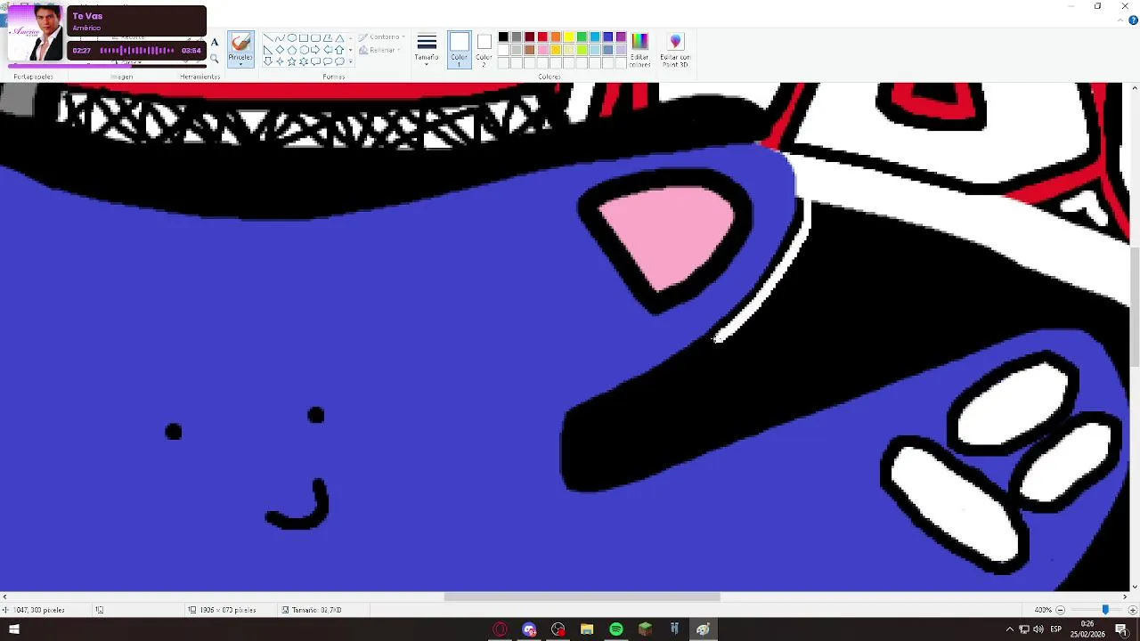Open the Windows Start menu
Image resolution: width=1140 pixels, height=641 pixels.
click(x=13, y=629)
